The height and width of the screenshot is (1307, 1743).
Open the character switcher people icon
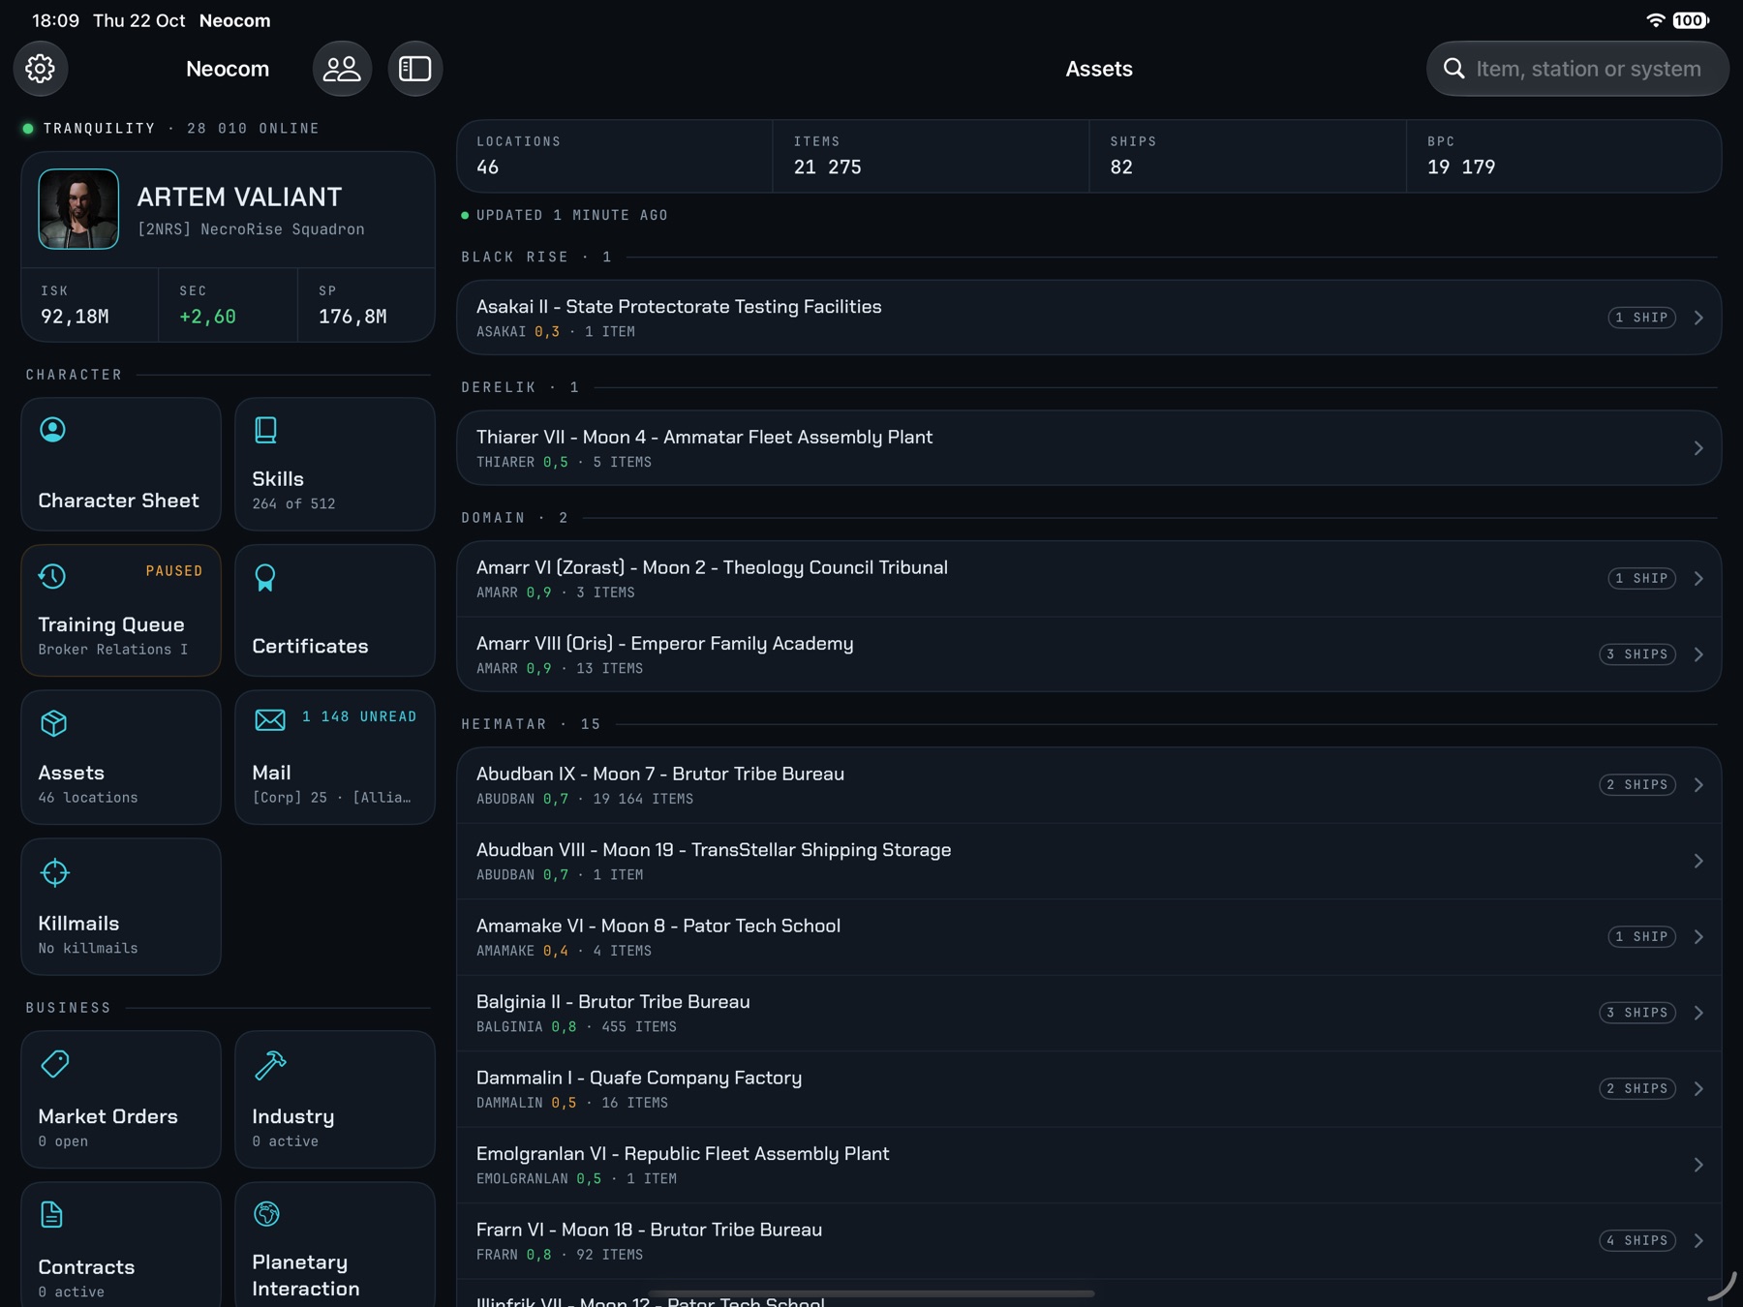(342, 69)
